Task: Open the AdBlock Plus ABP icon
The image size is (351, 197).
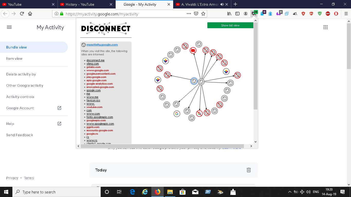Action: tap(328, 14)
